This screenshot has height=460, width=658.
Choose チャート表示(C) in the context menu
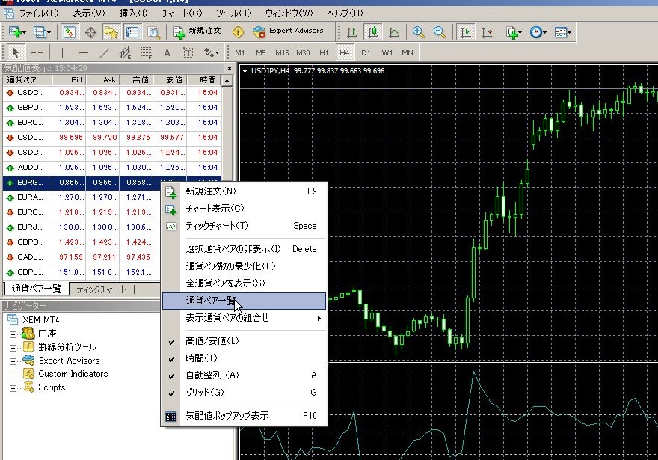click(244, 209)
